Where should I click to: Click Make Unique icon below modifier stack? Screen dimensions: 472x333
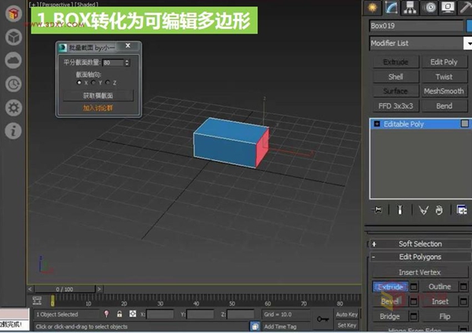click(423, 210)
